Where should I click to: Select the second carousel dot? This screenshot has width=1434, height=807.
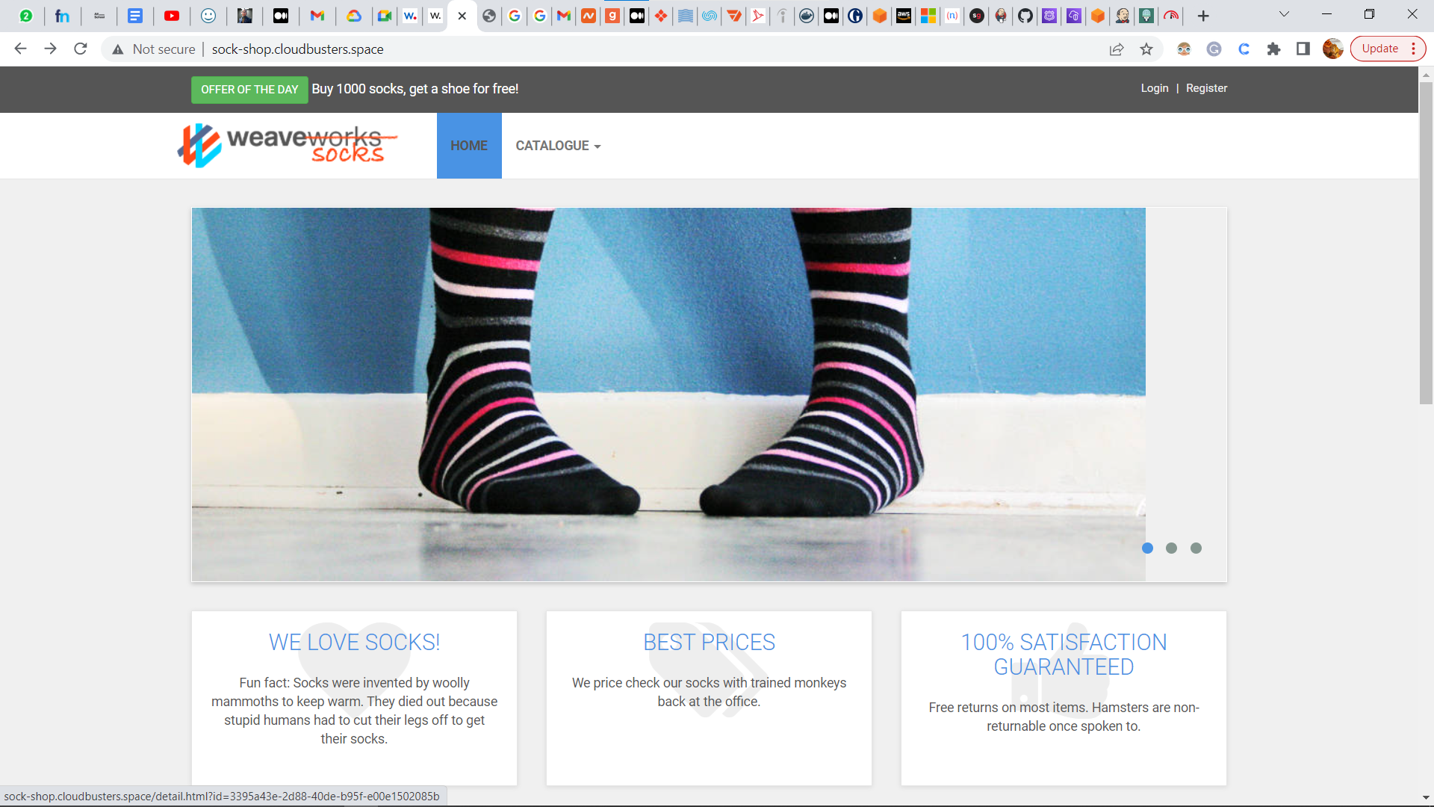tap(1171, 548)
